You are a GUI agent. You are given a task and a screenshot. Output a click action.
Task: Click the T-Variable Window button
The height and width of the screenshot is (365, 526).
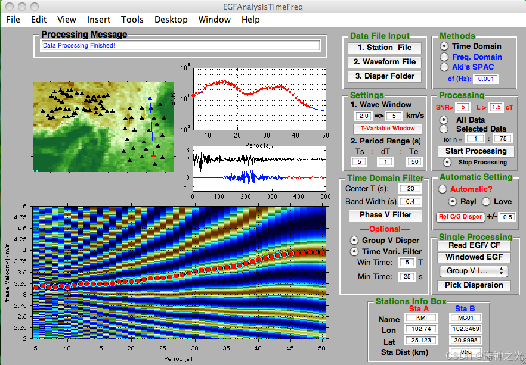[388, 129]
